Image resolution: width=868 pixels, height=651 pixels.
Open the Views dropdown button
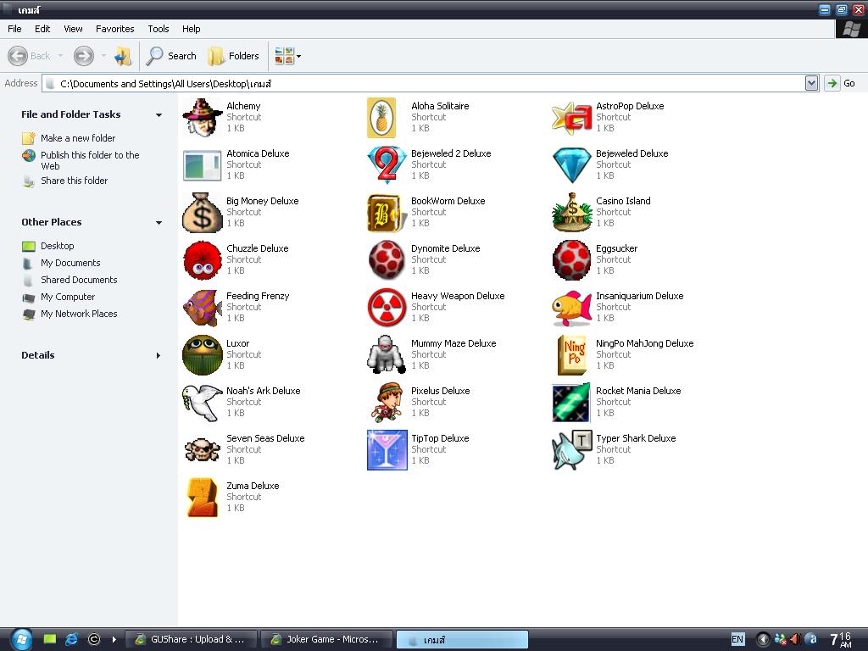pyautogui.click(x=288, y=56)
